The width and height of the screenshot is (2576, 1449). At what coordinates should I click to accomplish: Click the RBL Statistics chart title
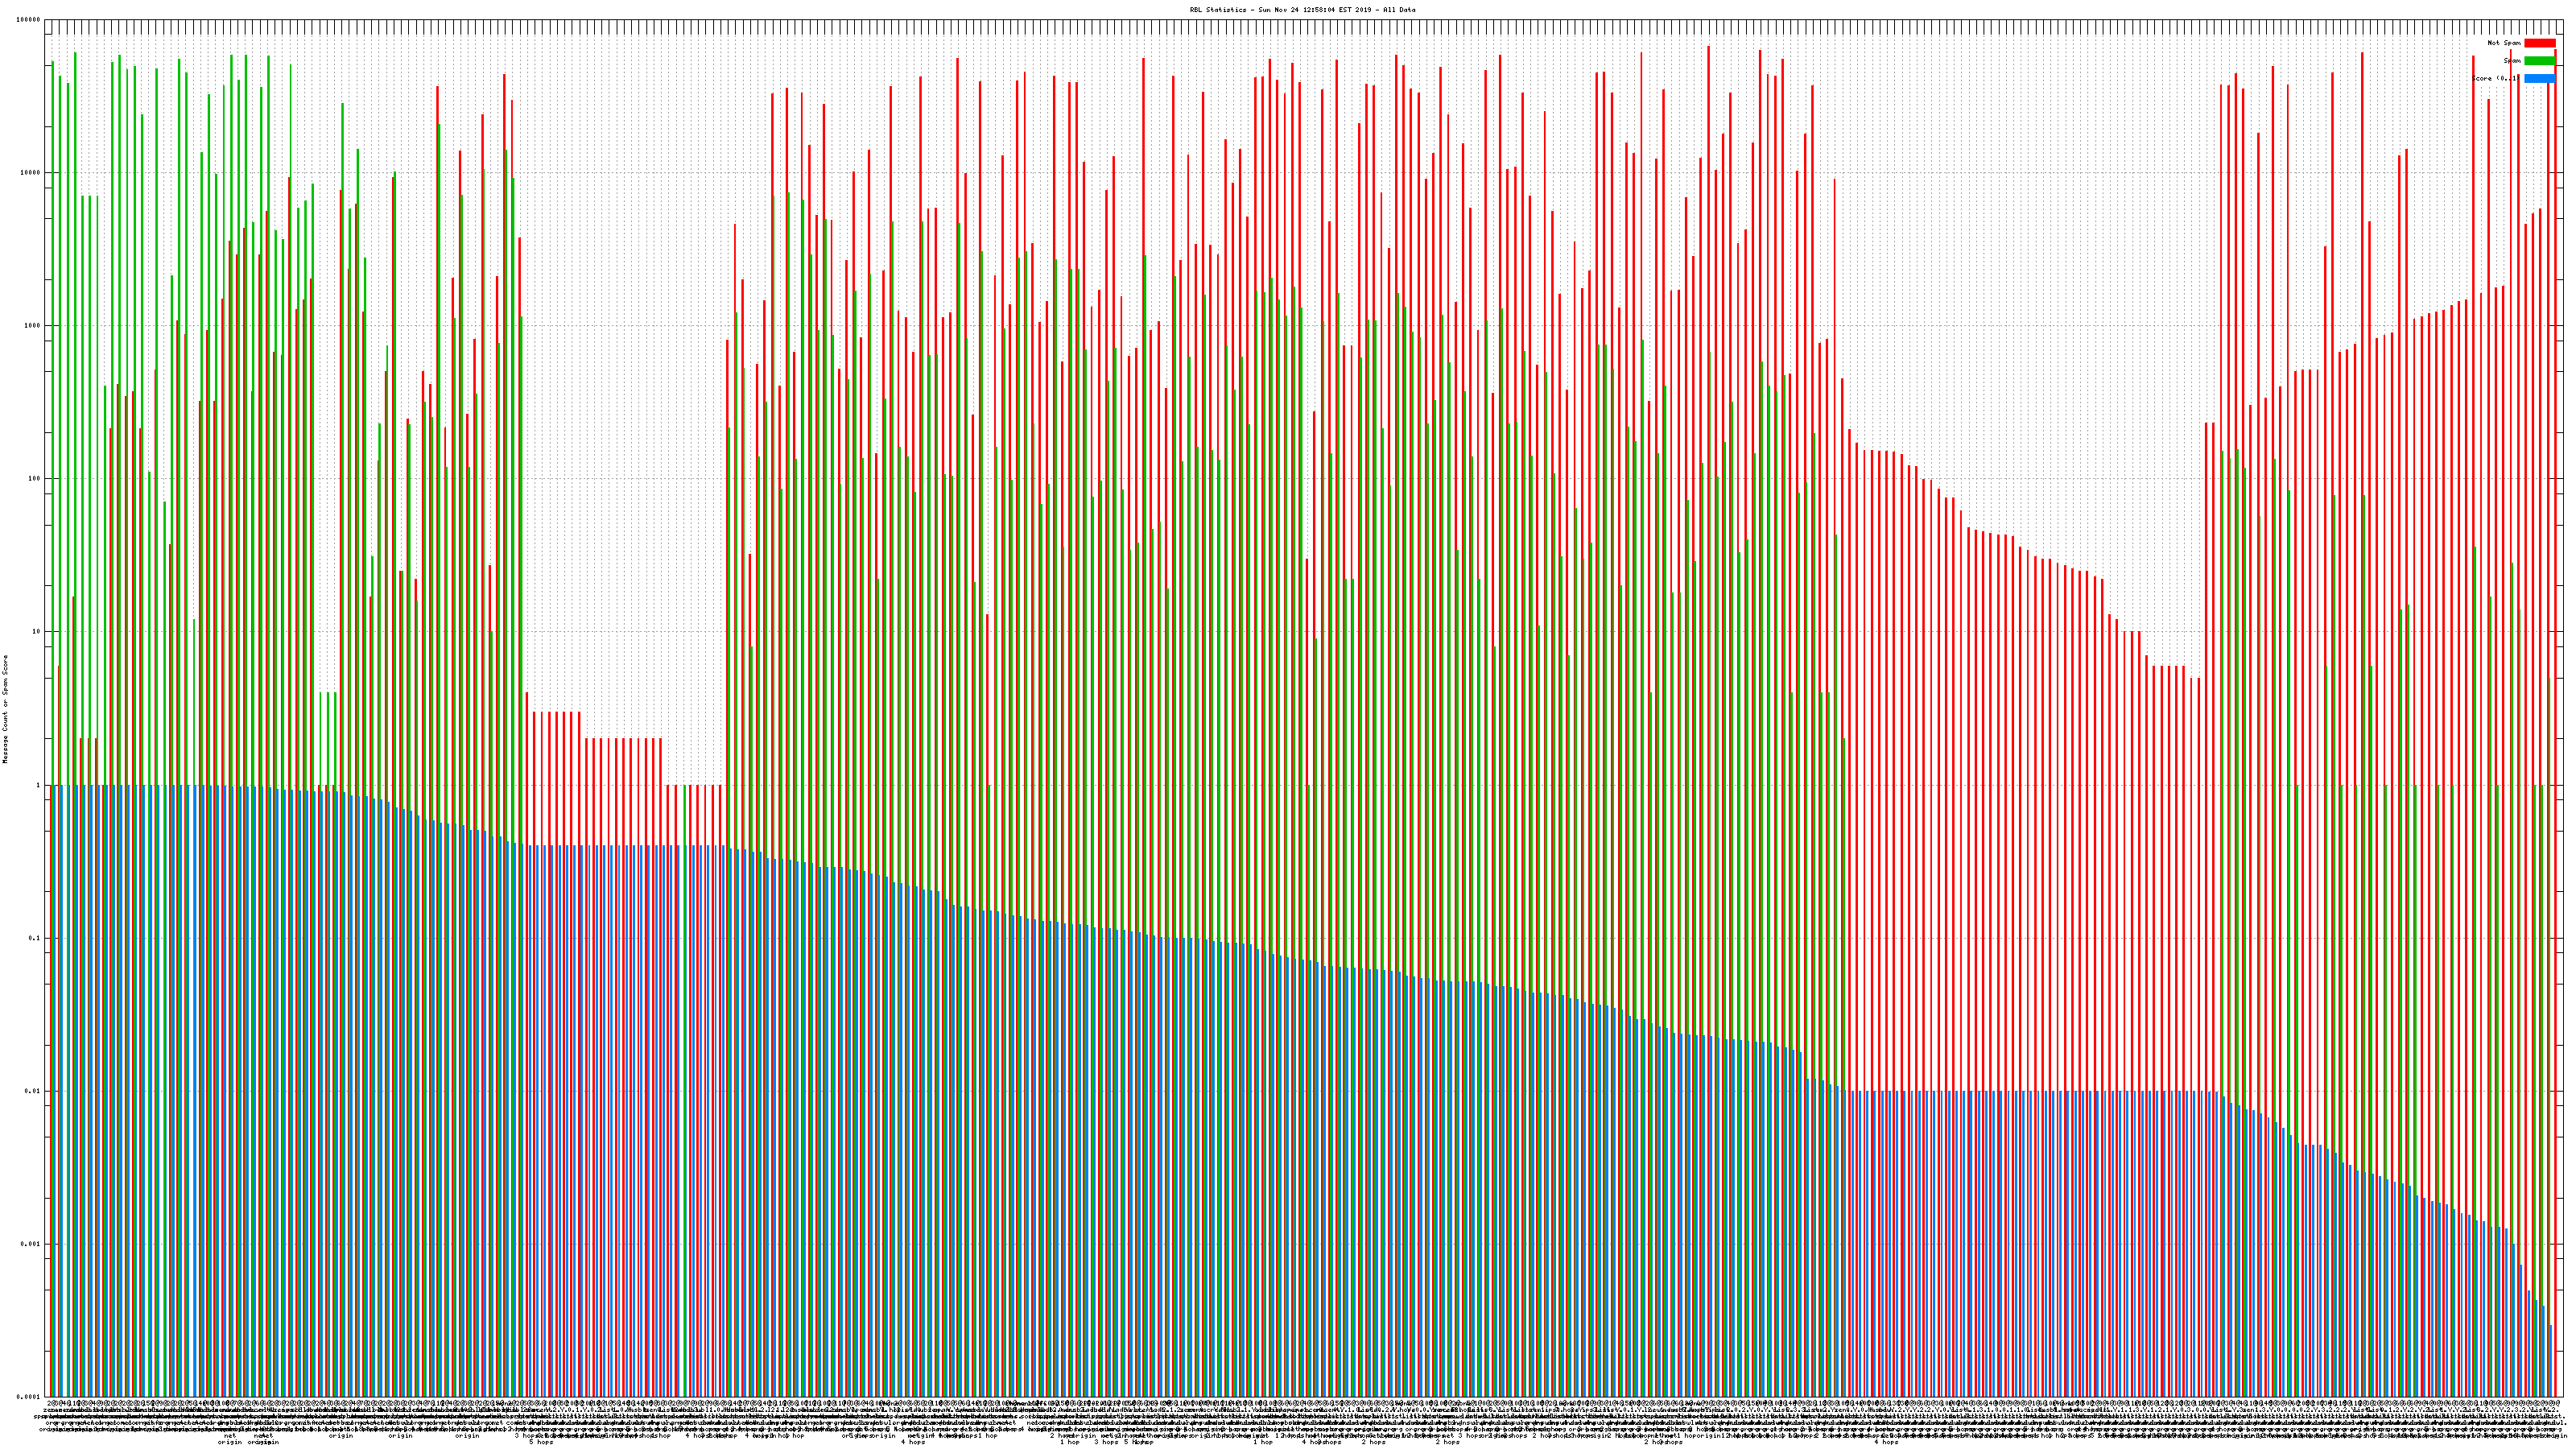pyautogui.click(x=1302, y=10)
